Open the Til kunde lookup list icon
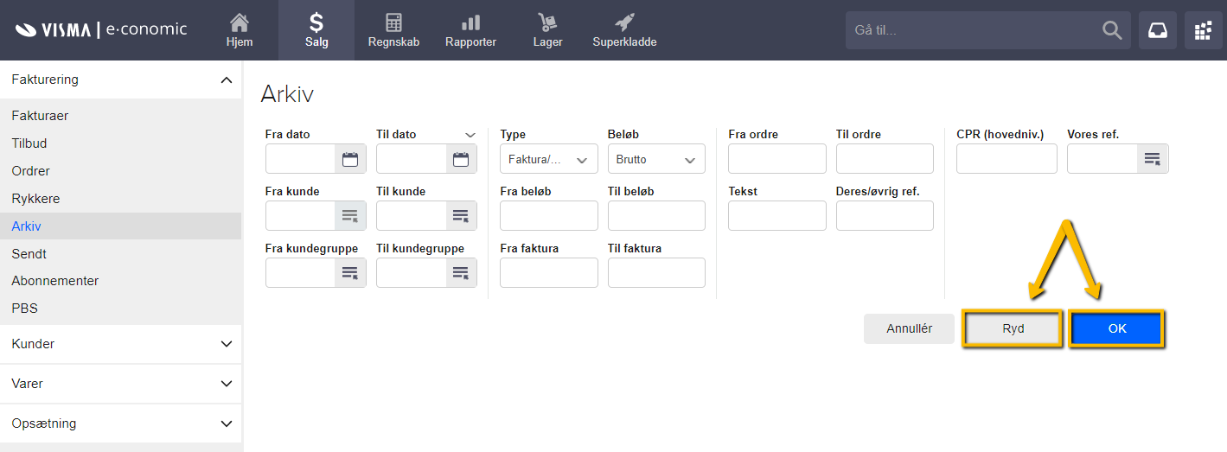The image size is (1227, 452). 461,216
